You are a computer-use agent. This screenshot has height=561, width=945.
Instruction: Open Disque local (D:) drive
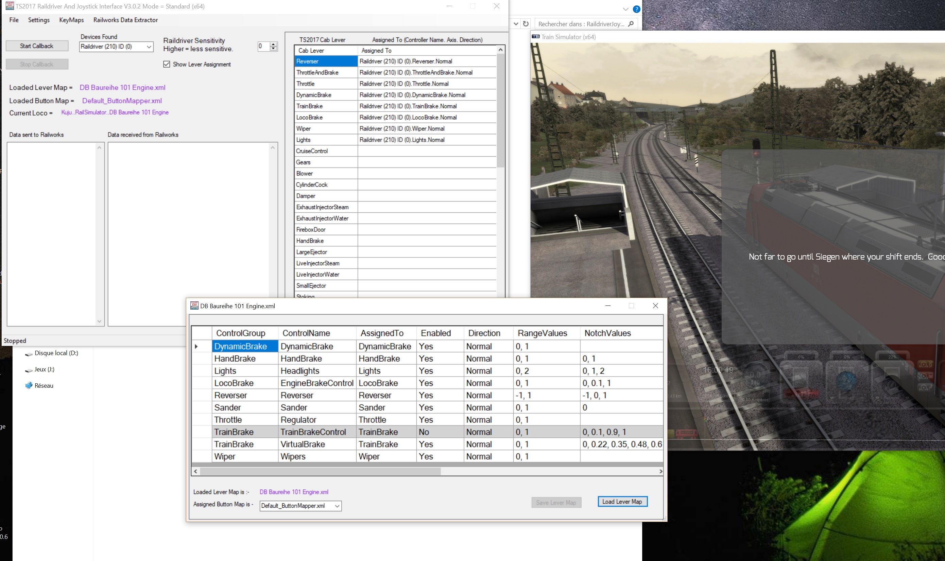click(x=56, y=353)
